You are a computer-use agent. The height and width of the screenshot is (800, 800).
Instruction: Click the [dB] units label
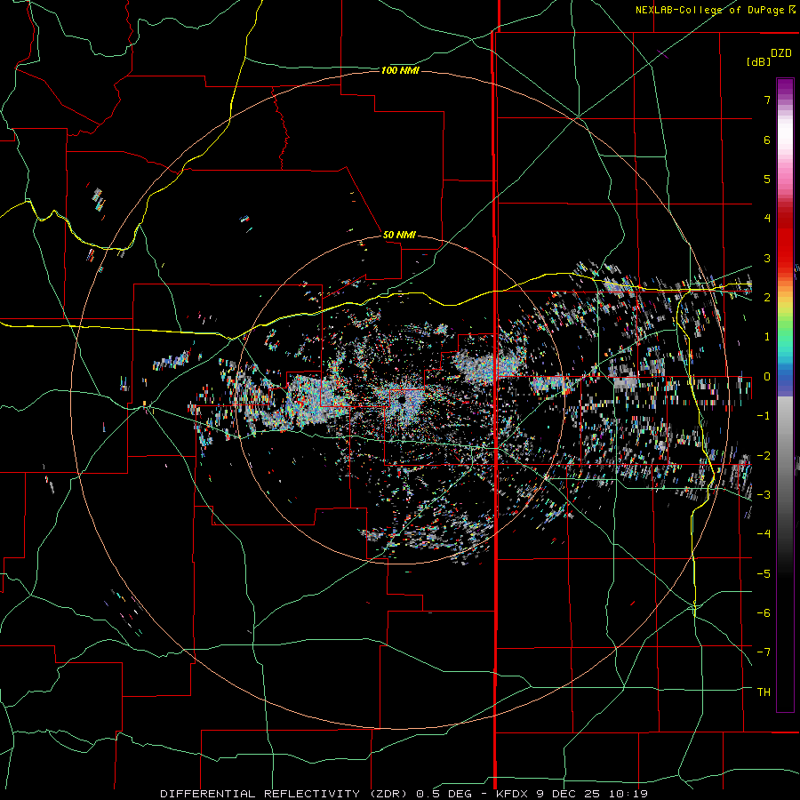(x=758, y=62)
